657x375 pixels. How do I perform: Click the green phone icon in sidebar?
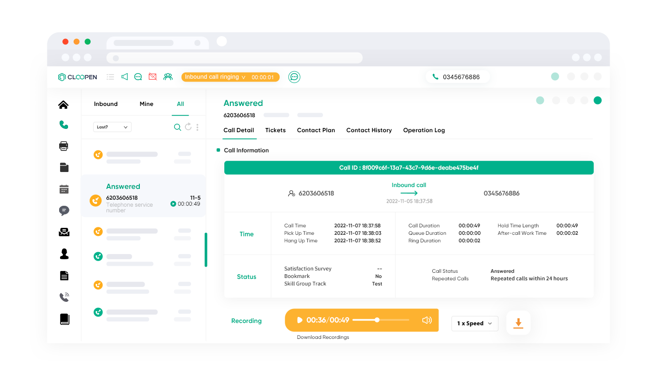pyautogui.click(x=63, y=125)
